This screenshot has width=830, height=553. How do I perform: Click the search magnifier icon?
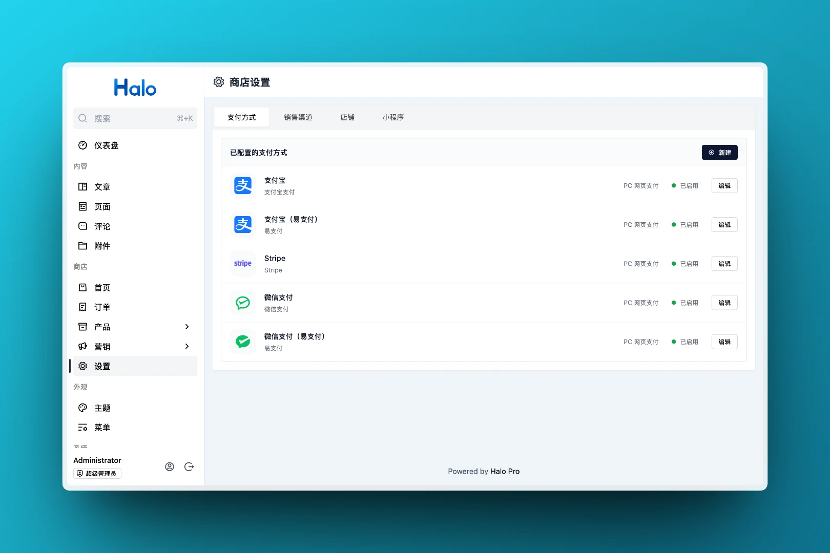tap(82, 118)
